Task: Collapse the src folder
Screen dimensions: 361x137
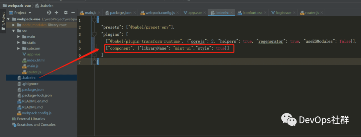Action: [13, 31]
